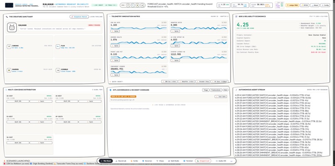This screenshot has width=335, height=166.
Task: Trigger Fault on AP-SOUTH
Action: point(90,122)
